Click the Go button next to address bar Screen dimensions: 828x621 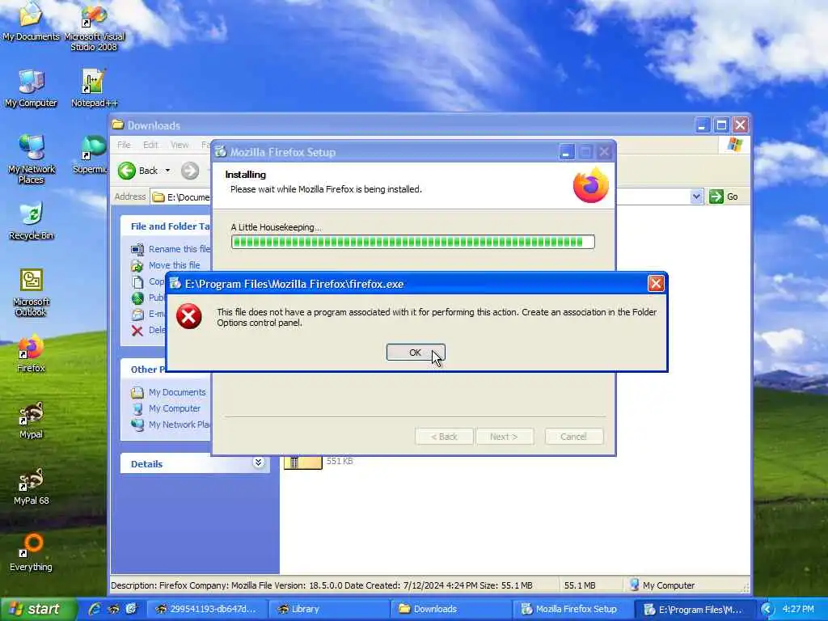(724, 196)
